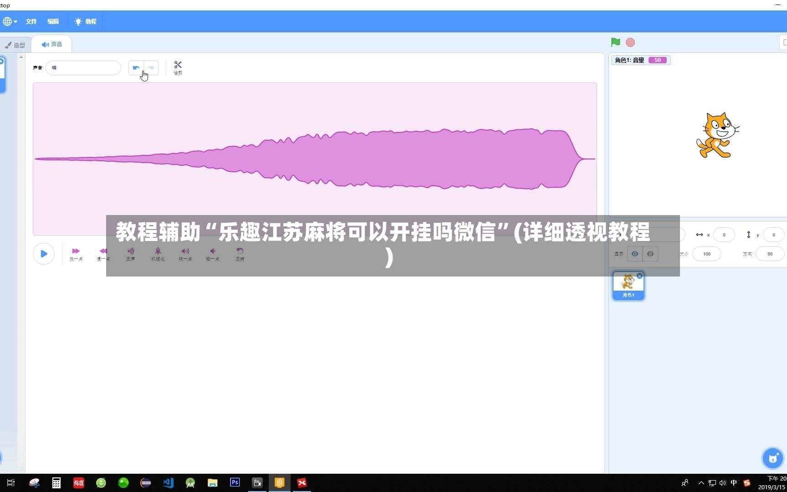Screen dimensions: 787x492
Task: Open the 有道 dictionary taskbar icon
Action: tap(78, 483)
